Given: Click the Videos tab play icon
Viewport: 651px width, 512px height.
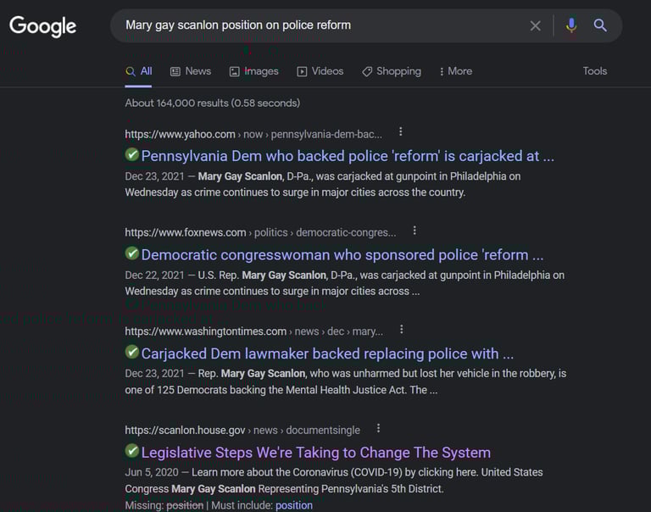Looking at the screenshot, I should tap(302, 72).
